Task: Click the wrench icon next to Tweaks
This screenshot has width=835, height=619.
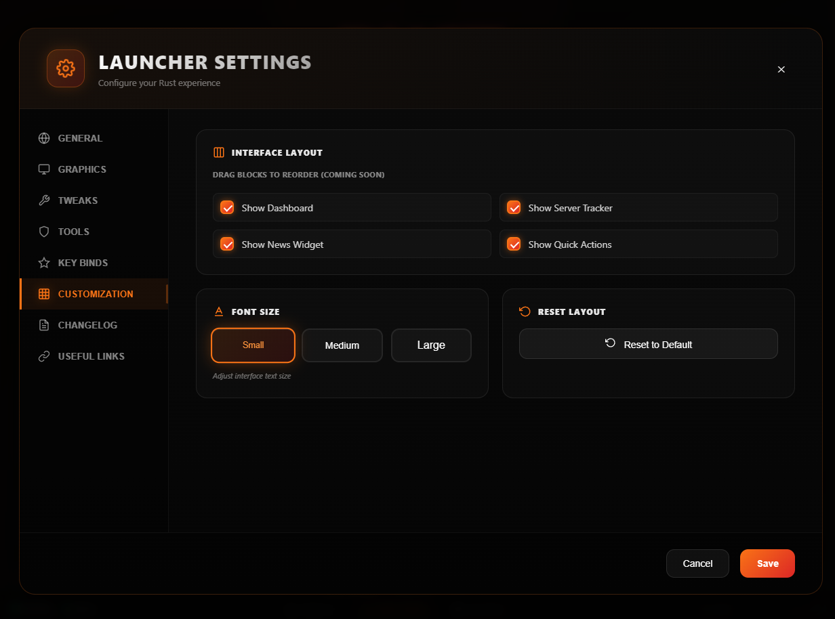Action: (x=43, y=200)
